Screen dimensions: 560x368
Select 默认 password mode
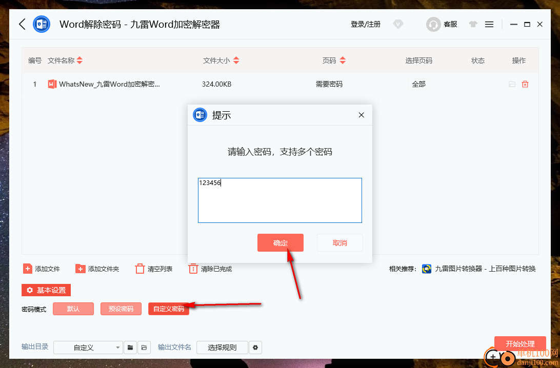pyautogui.click(x=73, y=309)
